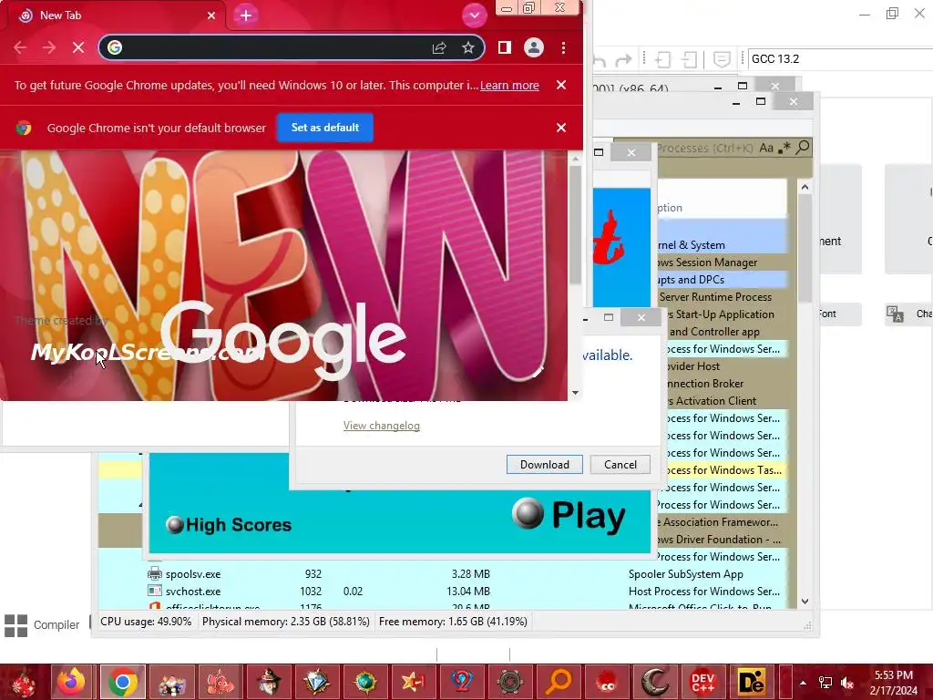Click the Start button ornament
933x700 pixels.
(x=24, y=682)
